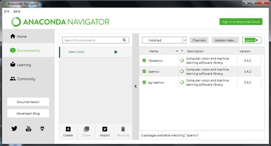Open the YouTube icon link
Image resolution: width=271 pixels, height=146 pixels.
point(28,128)
